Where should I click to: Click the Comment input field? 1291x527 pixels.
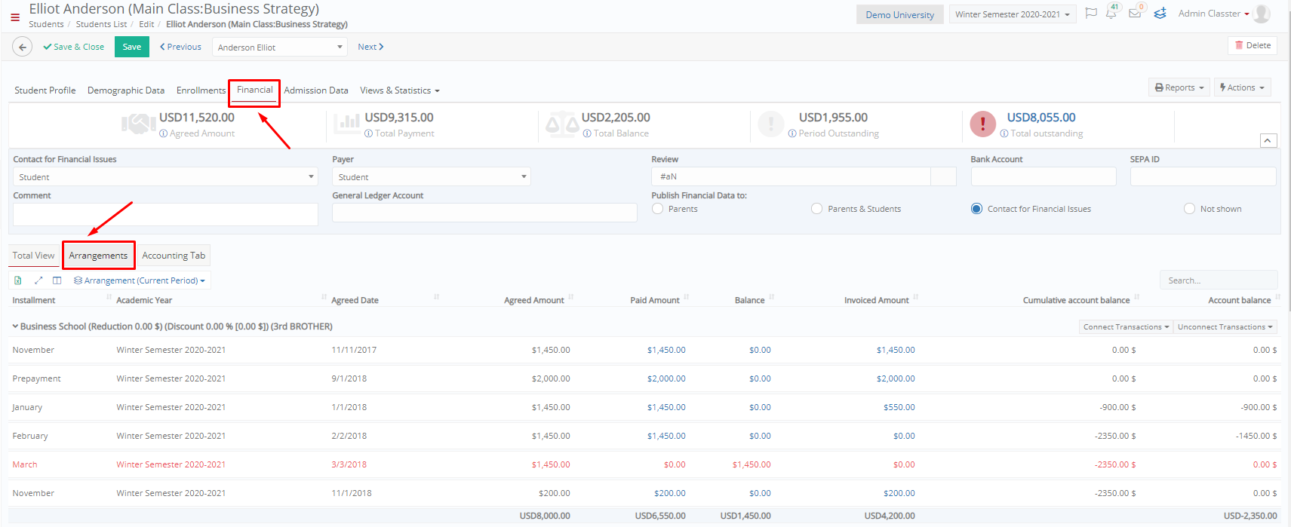coord(165,214)
